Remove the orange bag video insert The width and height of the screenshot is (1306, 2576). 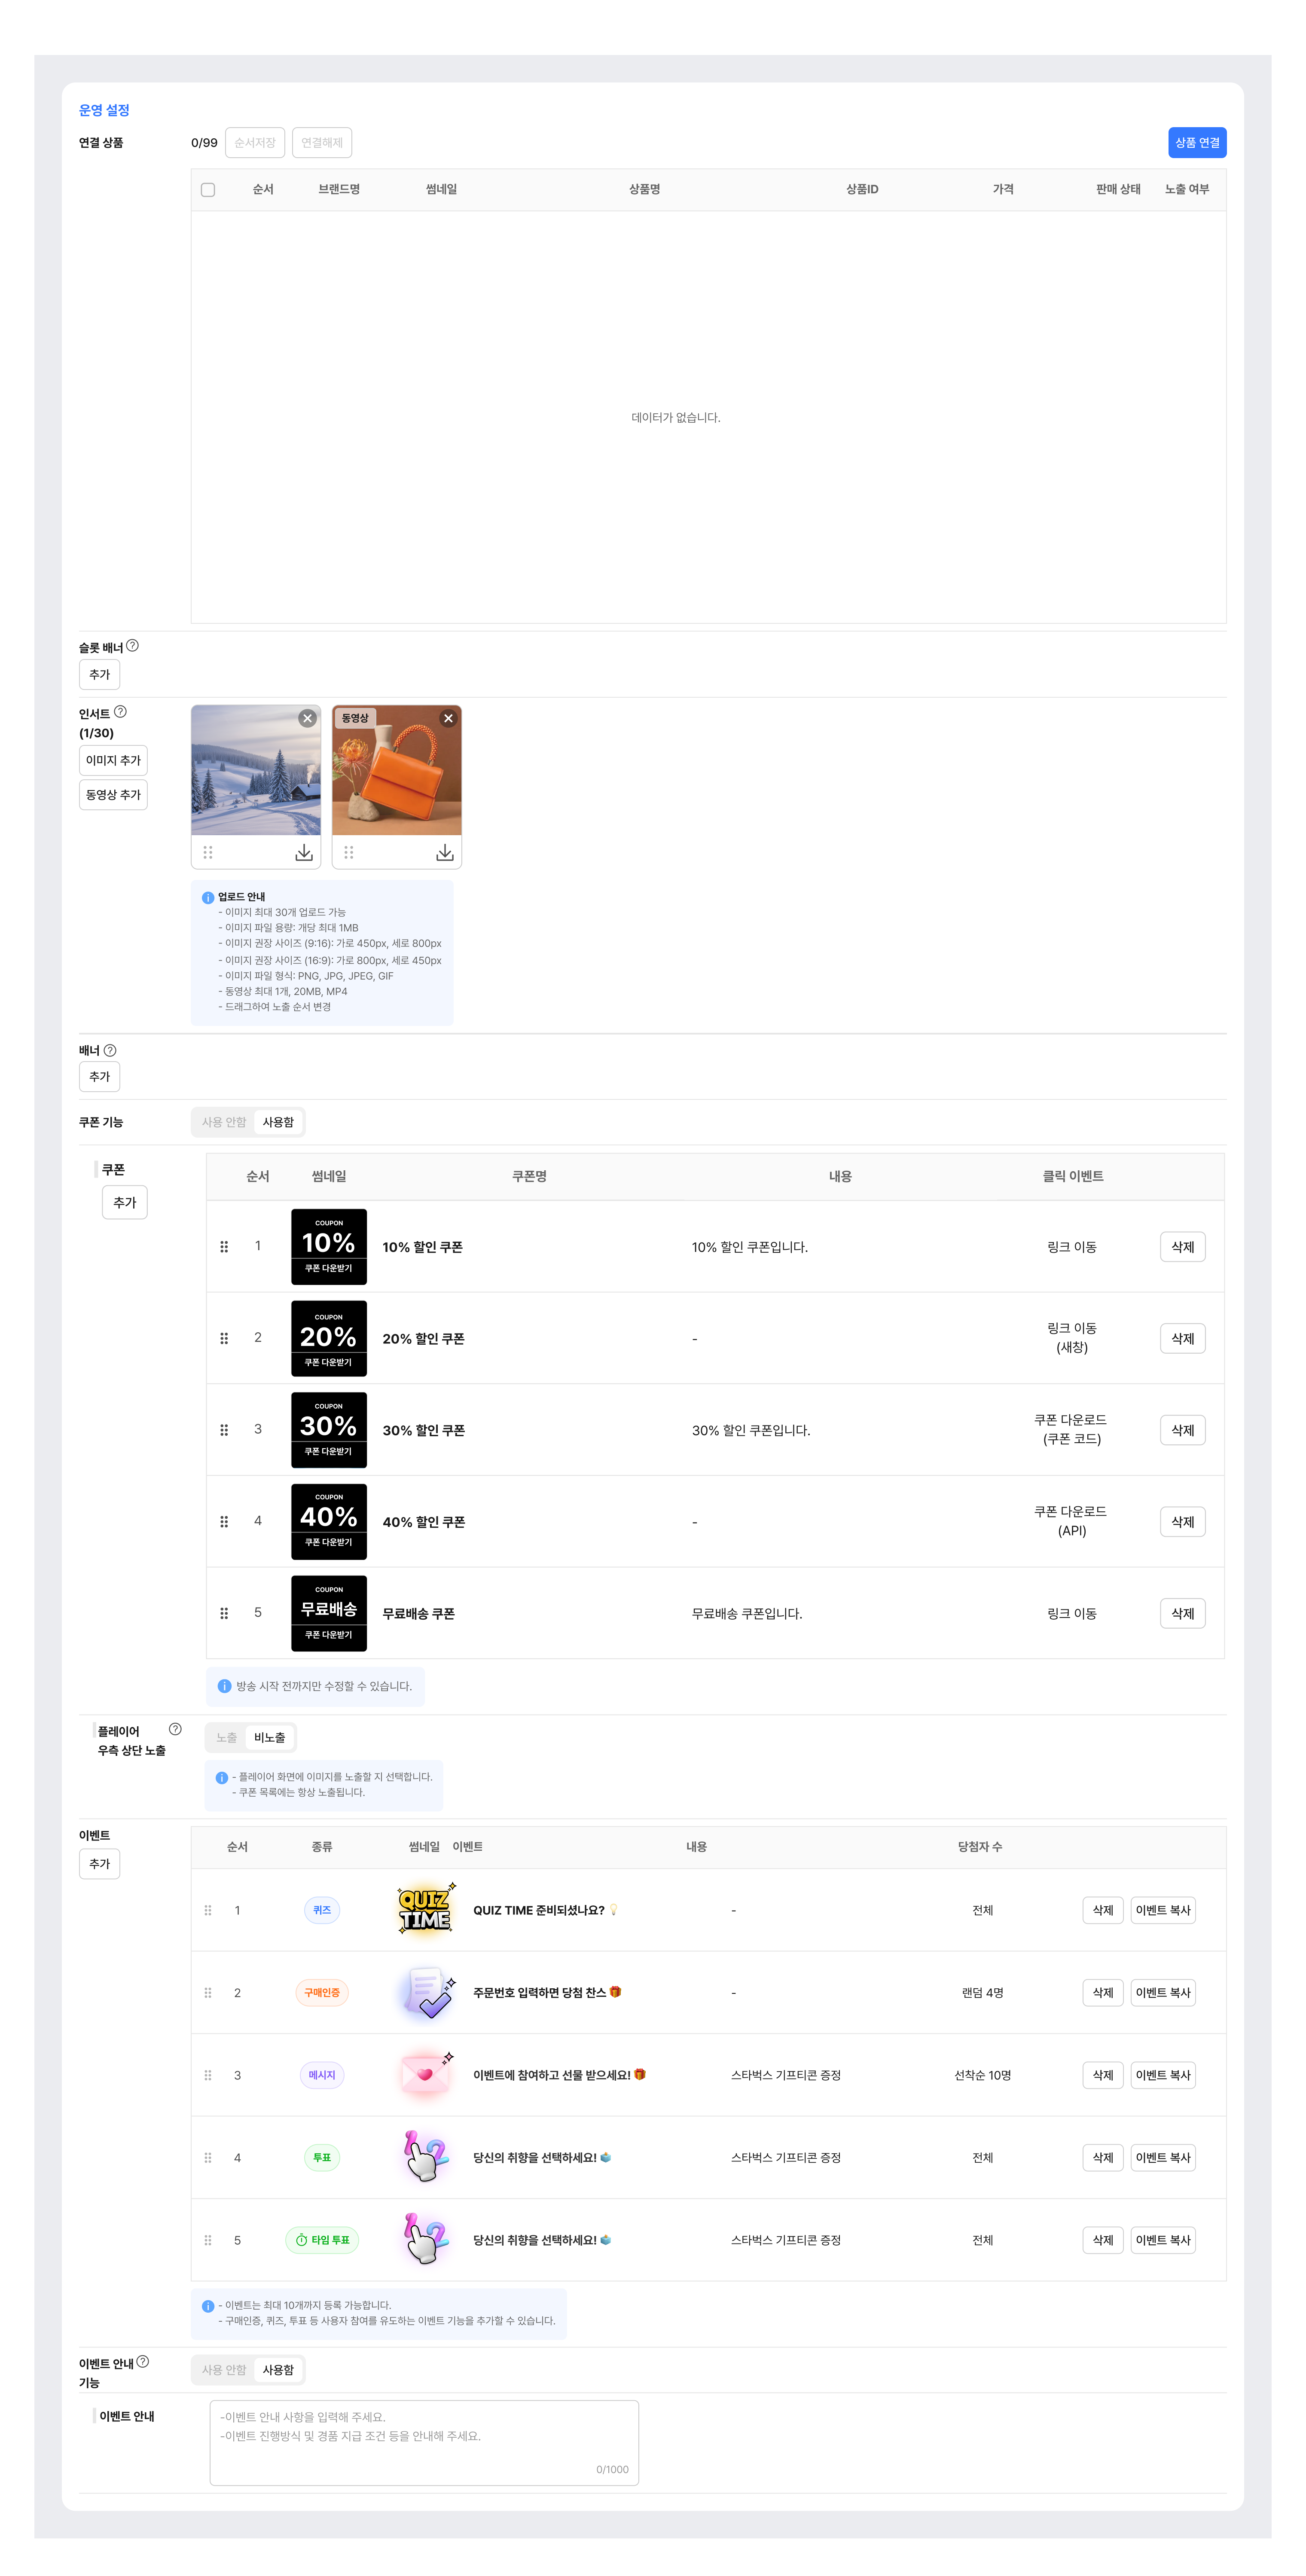coord(448,718)
